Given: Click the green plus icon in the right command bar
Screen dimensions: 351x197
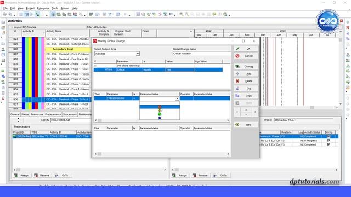Looking at the screenshot, I should [348, 22].
